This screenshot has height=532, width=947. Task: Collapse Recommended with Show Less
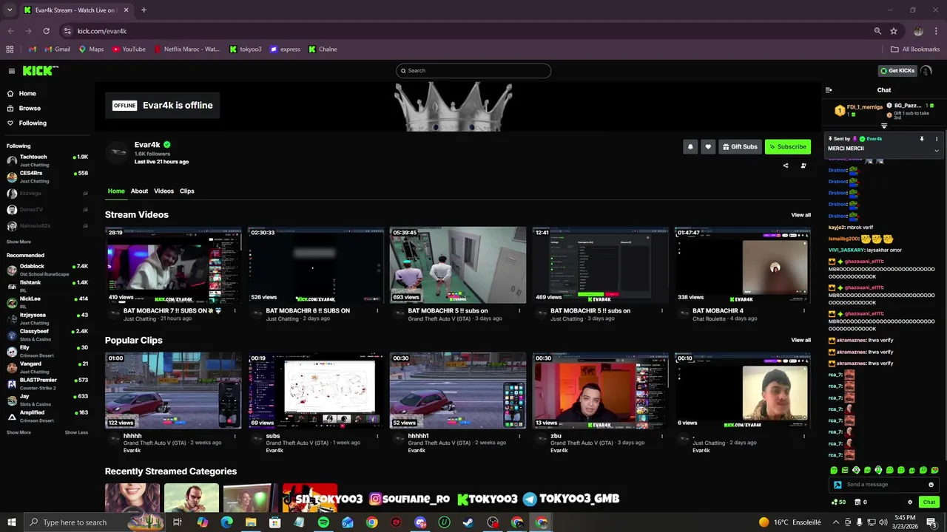click(76, 432)
